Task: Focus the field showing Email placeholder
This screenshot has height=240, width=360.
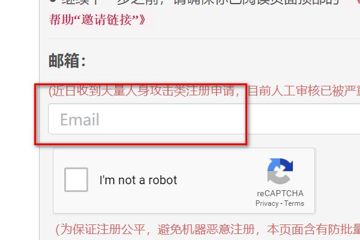Action: 204,119
